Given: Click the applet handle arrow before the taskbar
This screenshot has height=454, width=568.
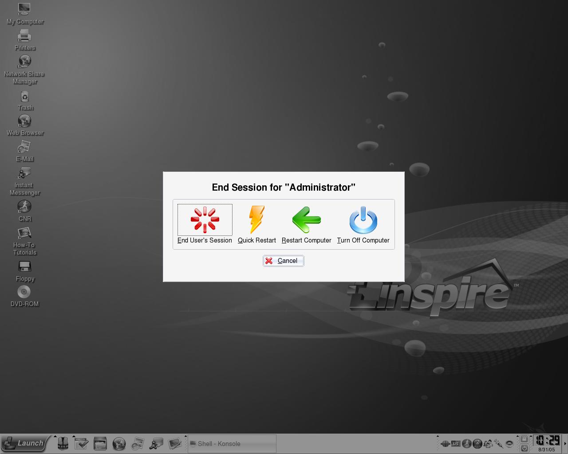Looking at the screenshot, I should coord(185,437).
